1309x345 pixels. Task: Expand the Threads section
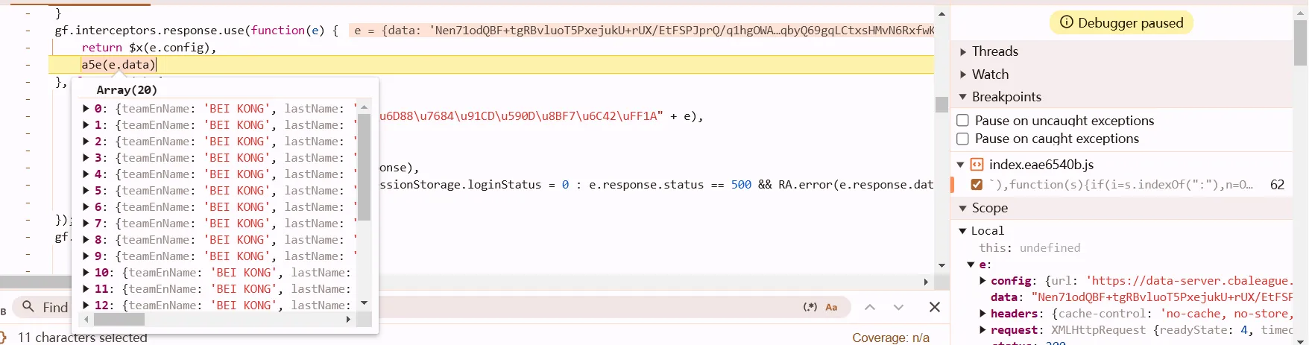(x=963, y=51)
